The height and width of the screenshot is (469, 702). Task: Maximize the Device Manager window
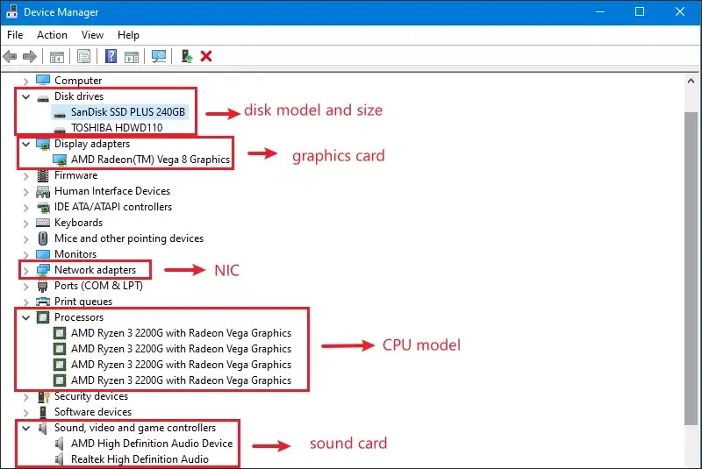[640, 11]
